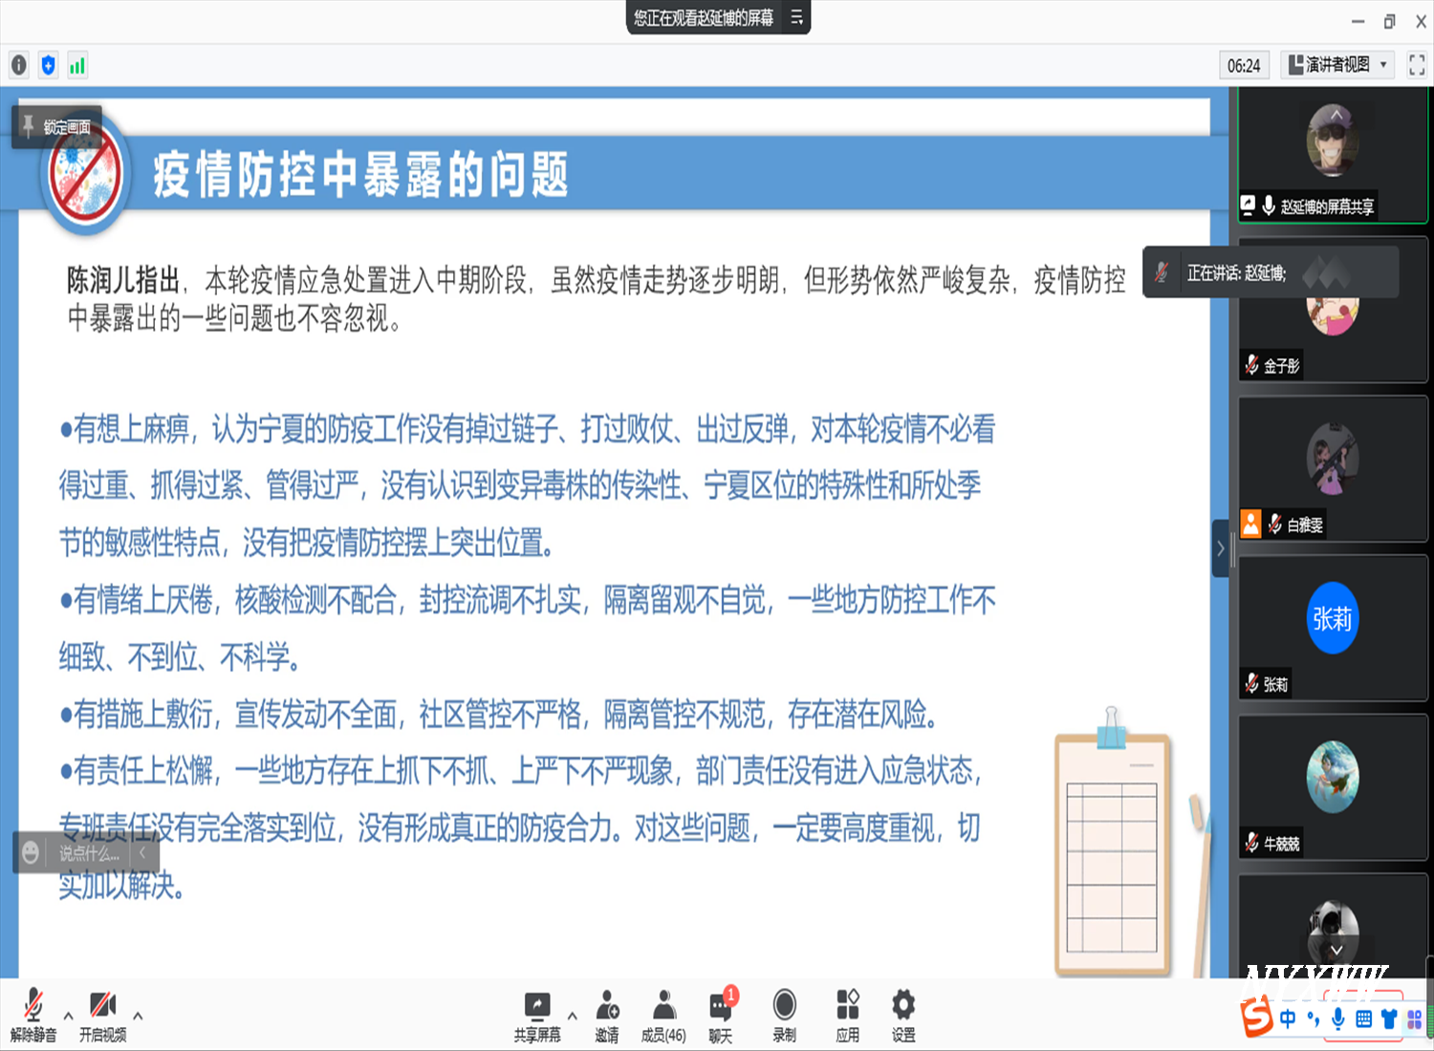This screenshot has width=1434, height=1051.
Task: Toggle 锁定画面 pin on shared screen
Action: pos(56,127)
